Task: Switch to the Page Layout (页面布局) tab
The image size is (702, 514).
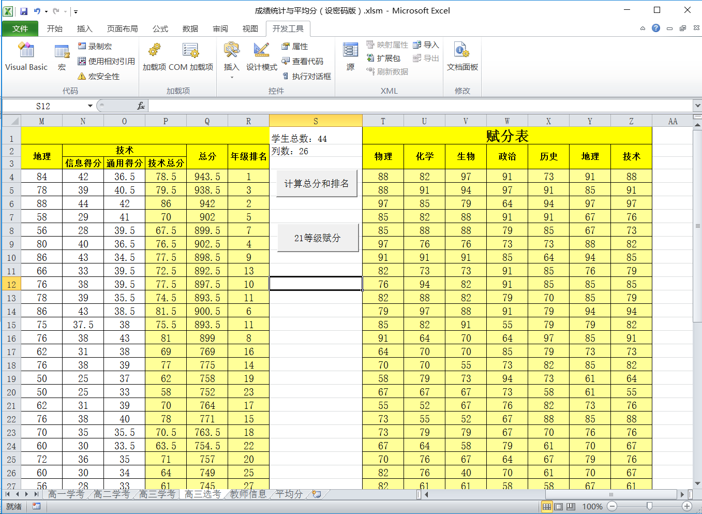Action: pos(122,28)
